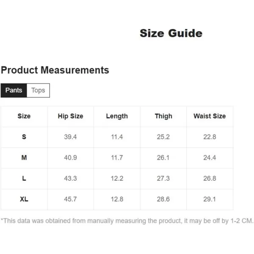Select the Pants tab
254x254 pixels.
tap(14, 91)
